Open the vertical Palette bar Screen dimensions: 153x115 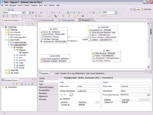point(151,32)
